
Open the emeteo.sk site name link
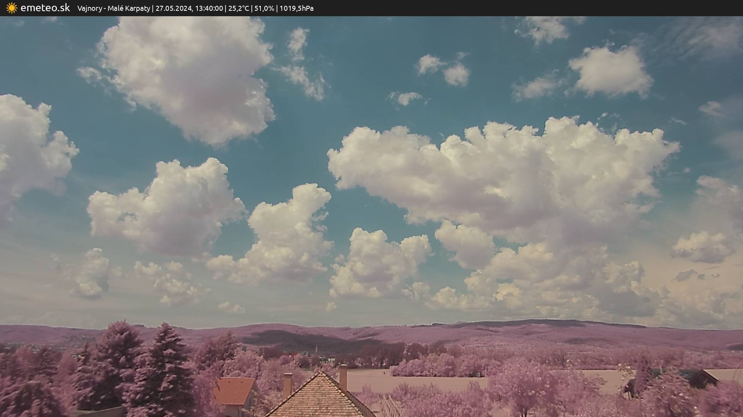[45, 8]
